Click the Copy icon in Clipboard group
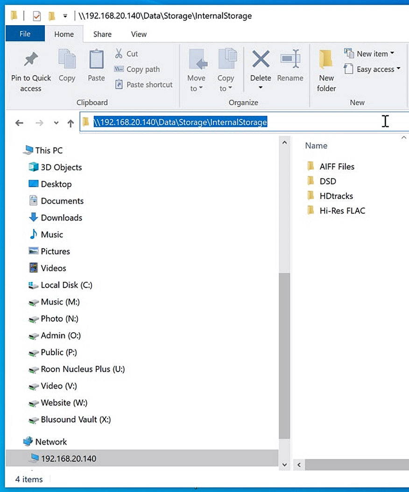 click(67, 59)
